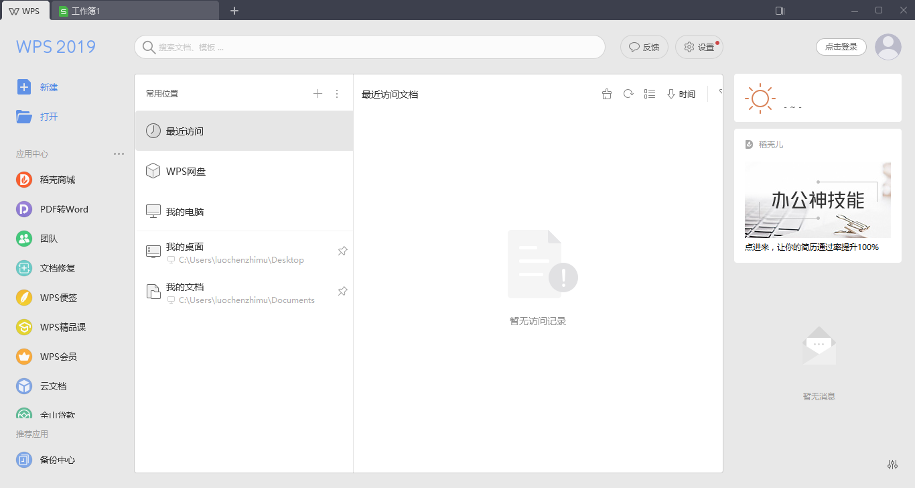Open the 我的桌面 Desktop location
Screen dimensions: 915x488
tap(244, 253)
